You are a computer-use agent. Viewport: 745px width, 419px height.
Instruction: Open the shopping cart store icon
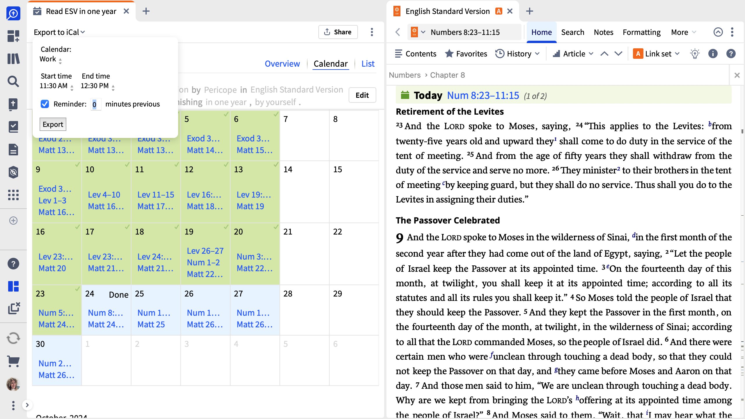tap(13, 361)
